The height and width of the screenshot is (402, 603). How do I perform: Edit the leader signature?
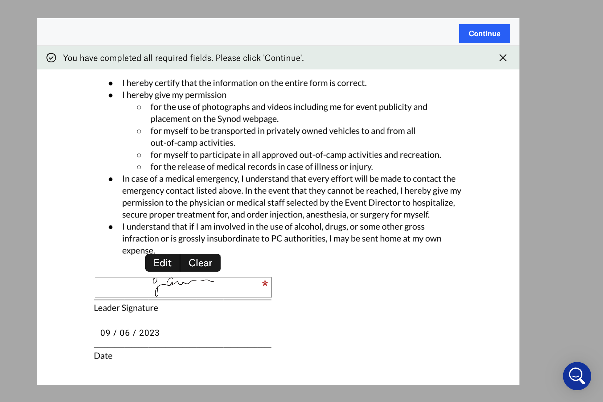click(162, 263)
